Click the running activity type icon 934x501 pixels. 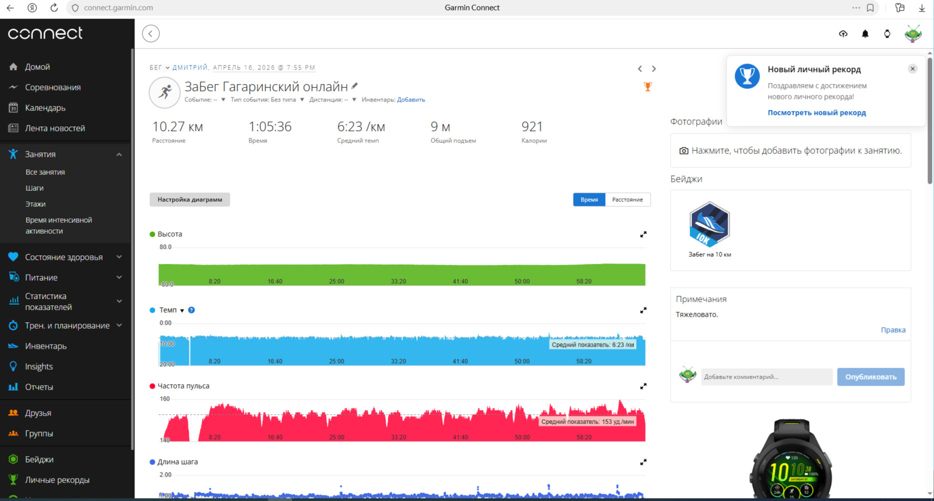tap(164, 92)
